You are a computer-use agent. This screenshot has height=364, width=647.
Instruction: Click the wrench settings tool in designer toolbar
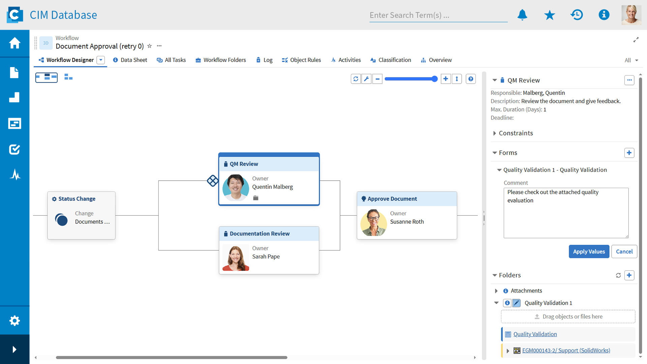tap(366, 79)
